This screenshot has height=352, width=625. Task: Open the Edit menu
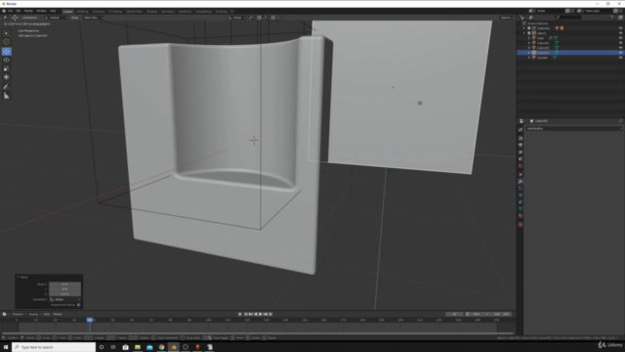[x=18, y=11]
